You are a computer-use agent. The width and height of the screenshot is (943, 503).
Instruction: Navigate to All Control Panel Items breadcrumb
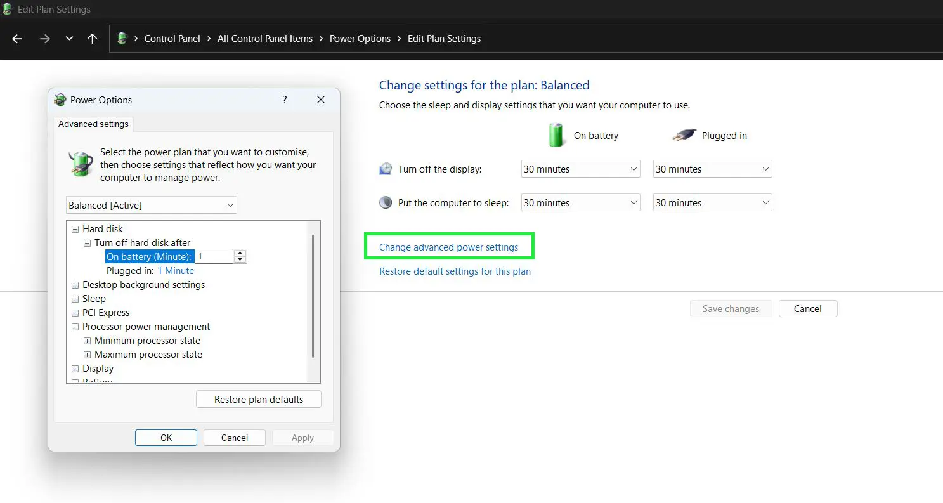tap(264, 38)
